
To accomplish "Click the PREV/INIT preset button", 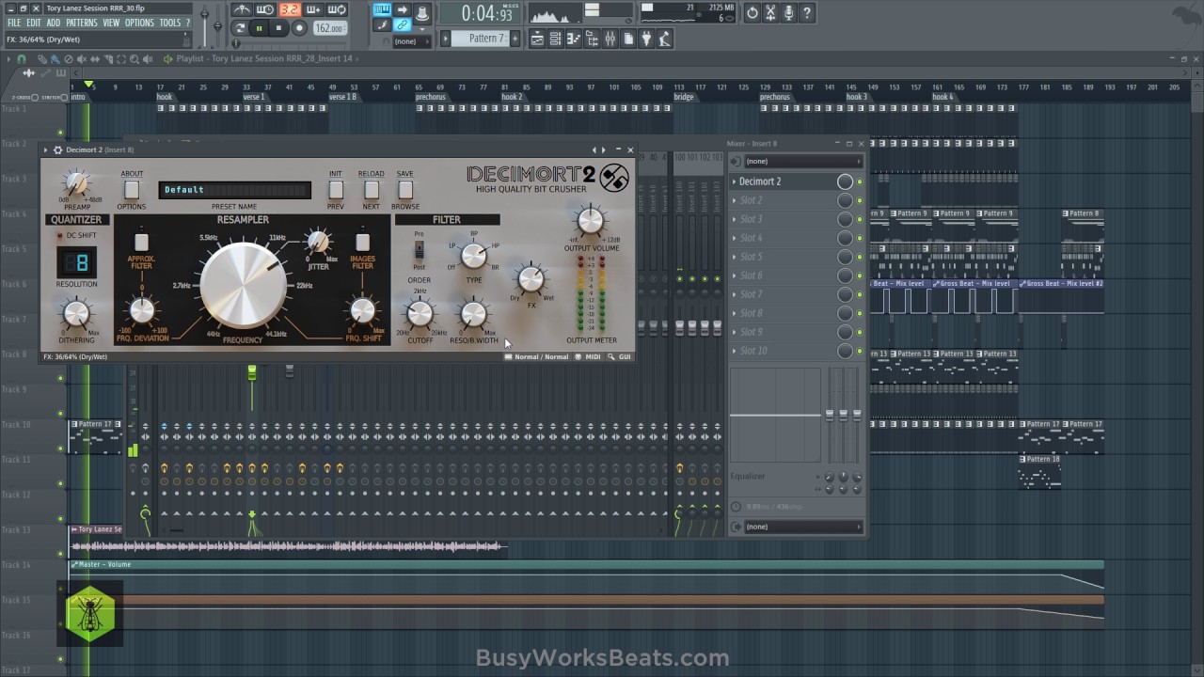I will tap(336, 190).
